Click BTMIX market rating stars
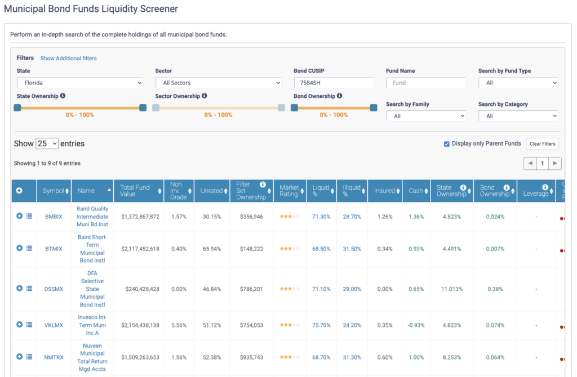 click(290, 249)
